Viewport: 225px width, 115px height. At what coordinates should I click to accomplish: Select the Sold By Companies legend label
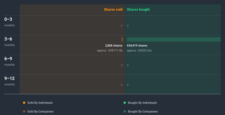[x=41, y=111]
